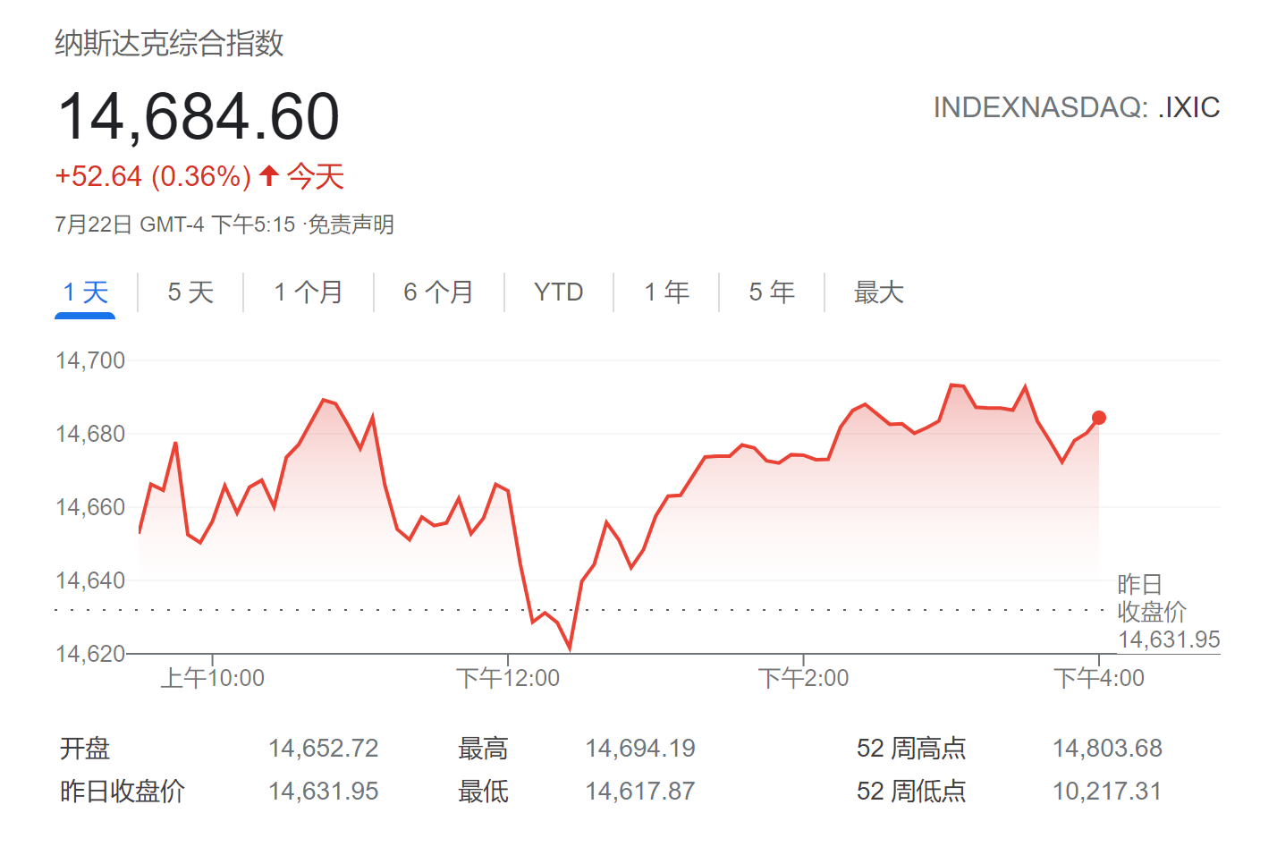Select the 最大 range tab
The image size is (1277, 847).
click(x=878, y=292)
